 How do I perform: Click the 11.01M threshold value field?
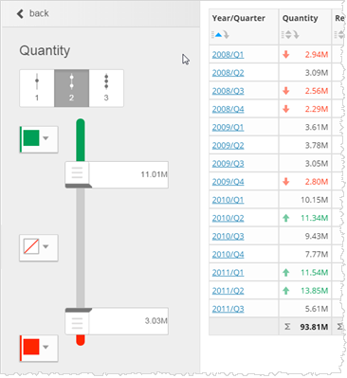[128, 174]
